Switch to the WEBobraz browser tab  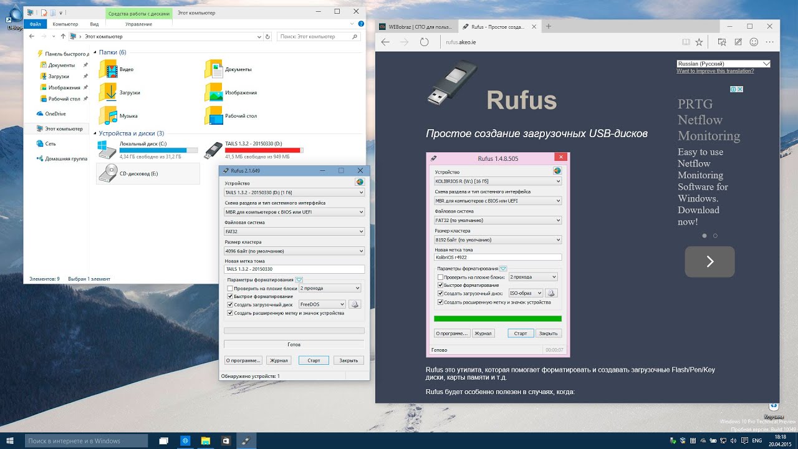coord(416,27)
